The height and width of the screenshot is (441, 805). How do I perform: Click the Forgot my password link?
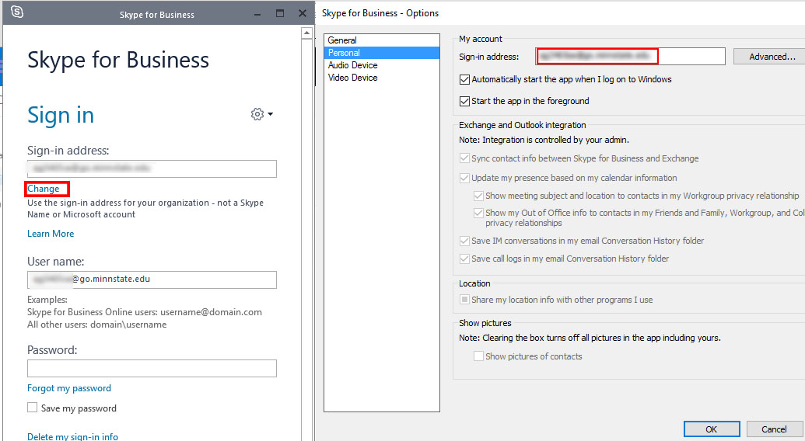pyautogui.click(x=69, y=388)
